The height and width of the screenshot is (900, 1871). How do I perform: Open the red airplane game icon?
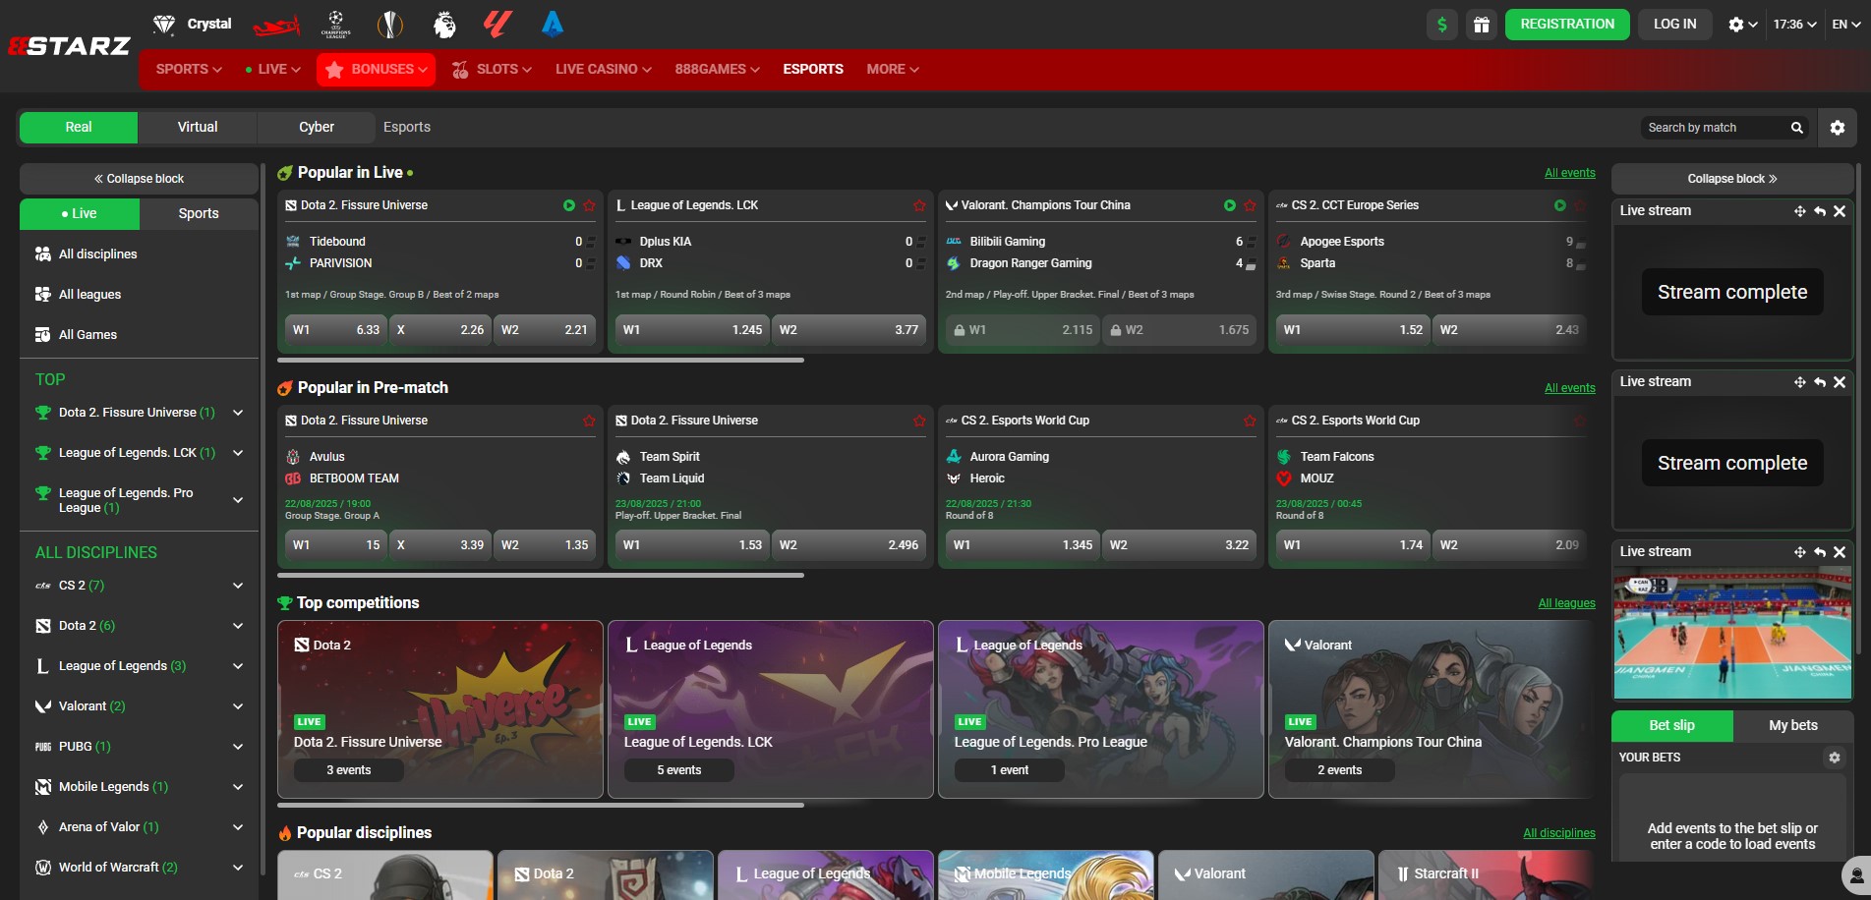[276, 26]
